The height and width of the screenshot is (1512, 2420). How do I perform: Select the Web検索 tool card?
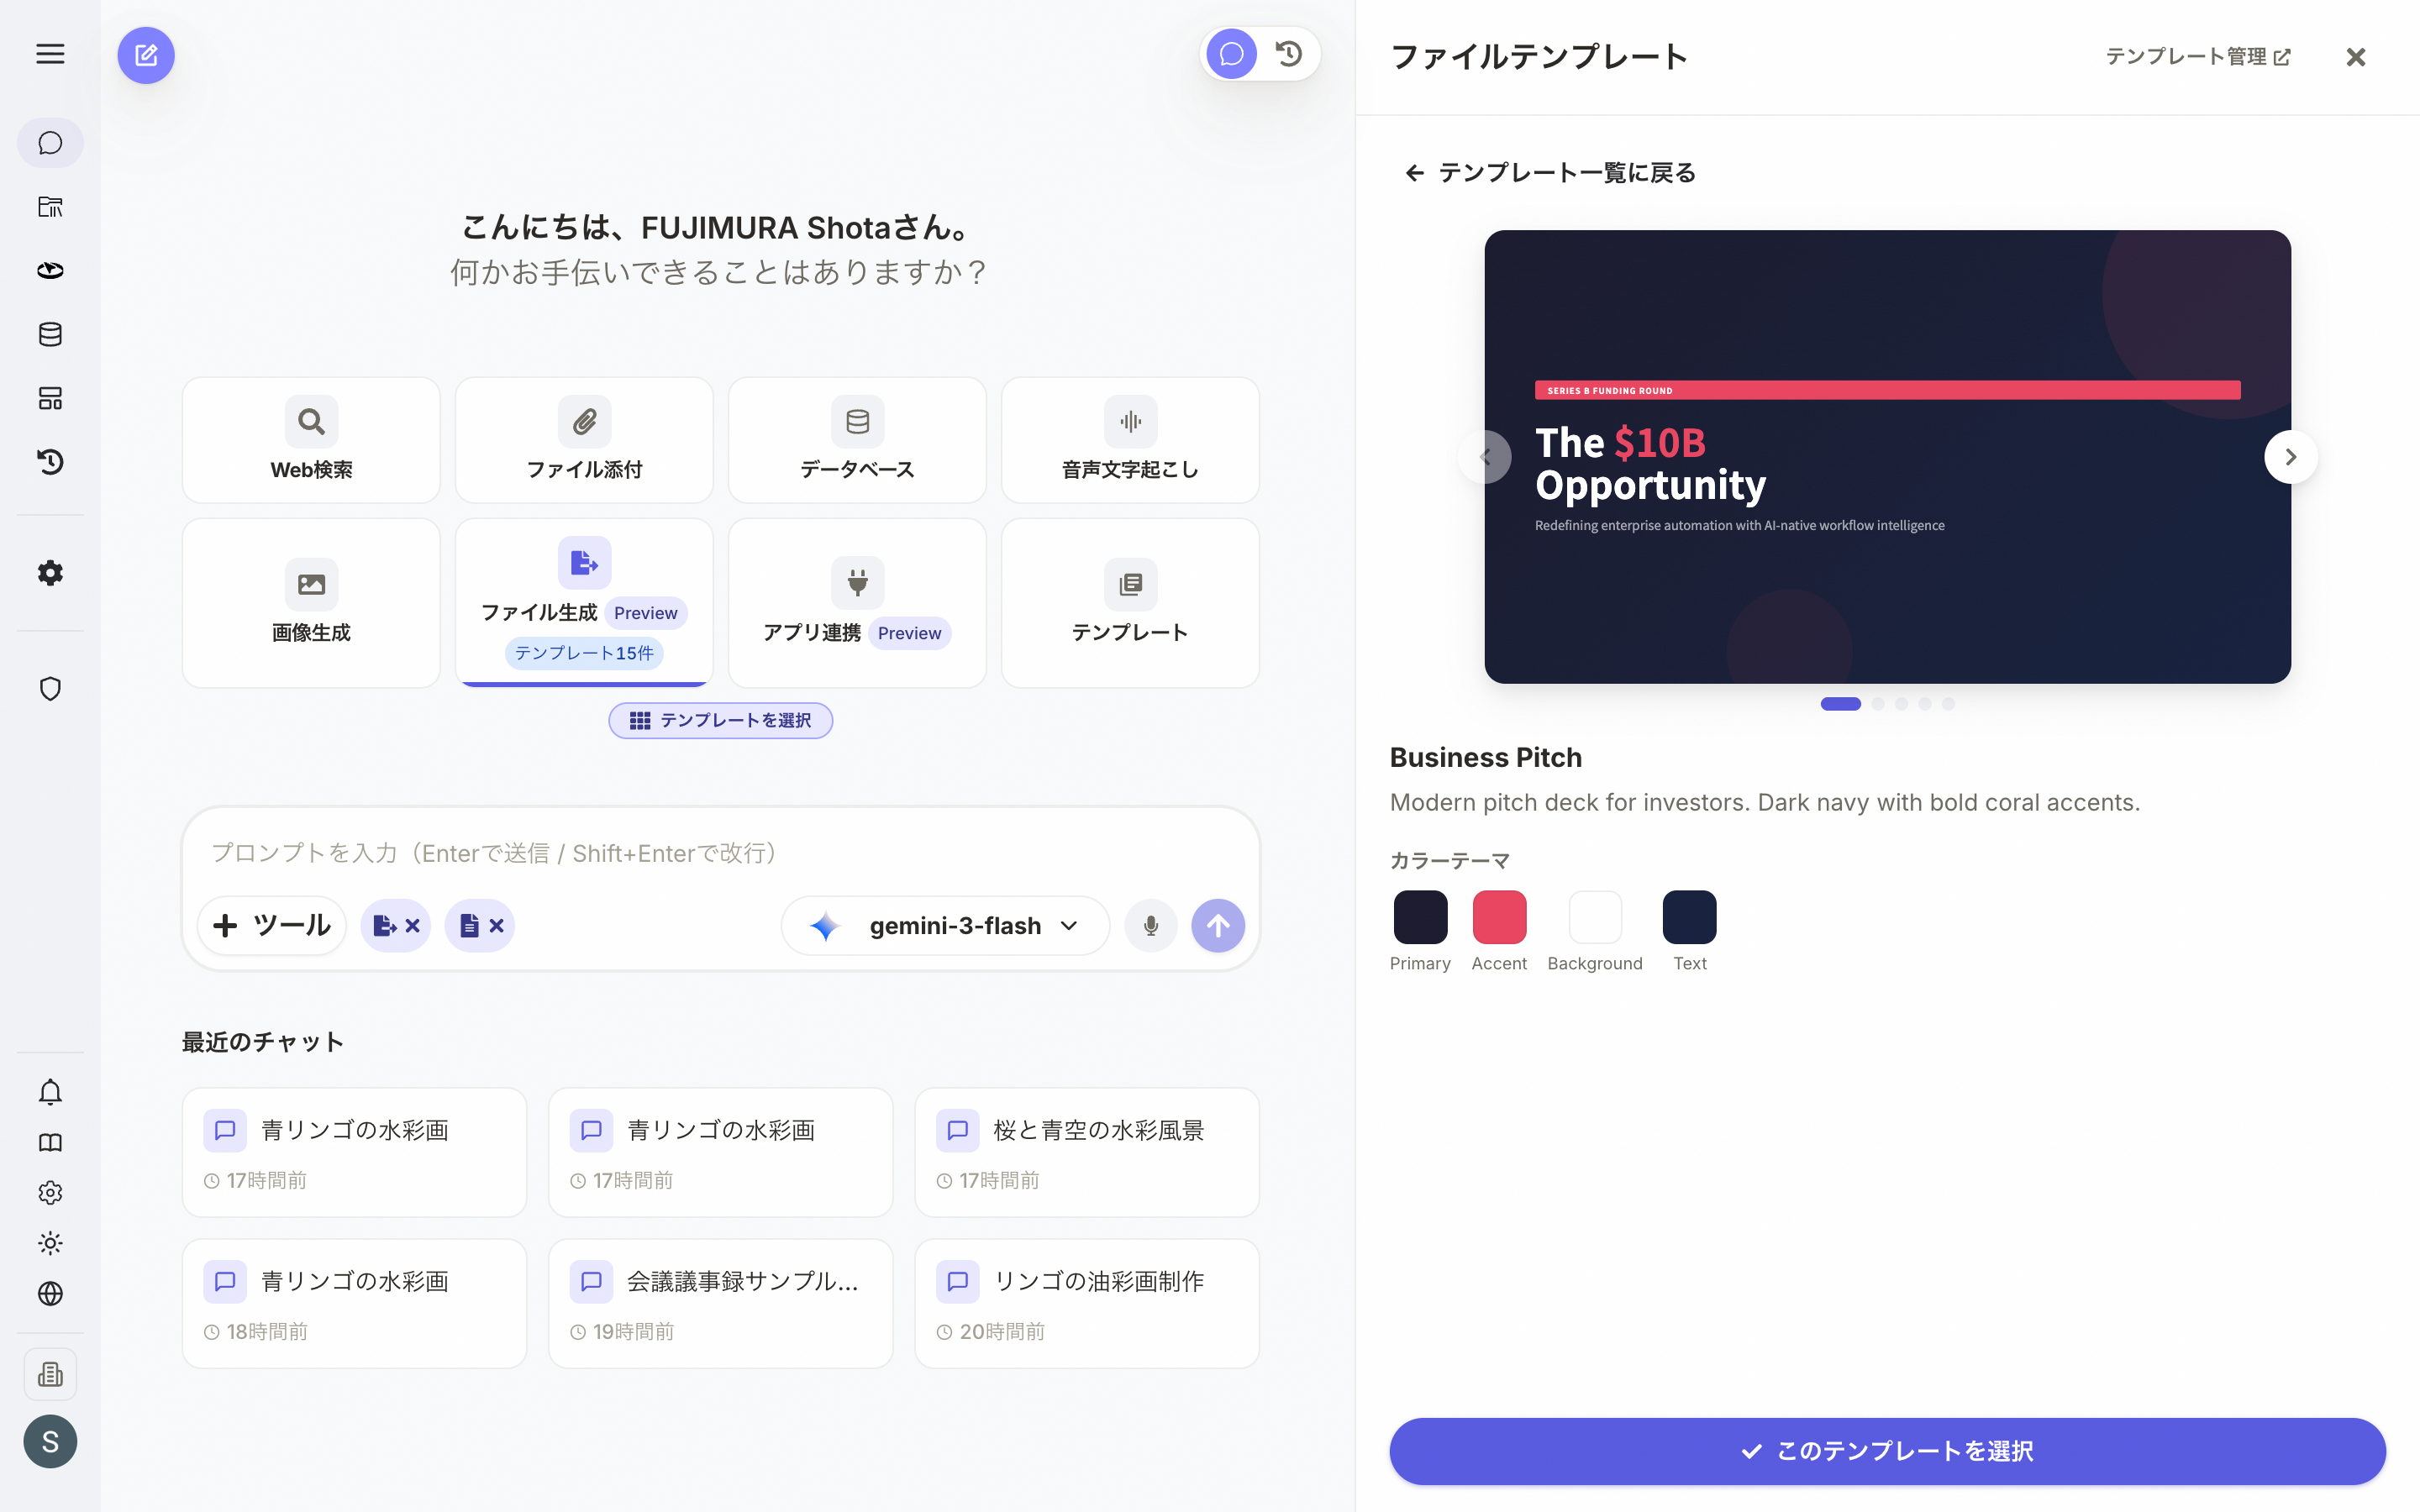(311, 440)
